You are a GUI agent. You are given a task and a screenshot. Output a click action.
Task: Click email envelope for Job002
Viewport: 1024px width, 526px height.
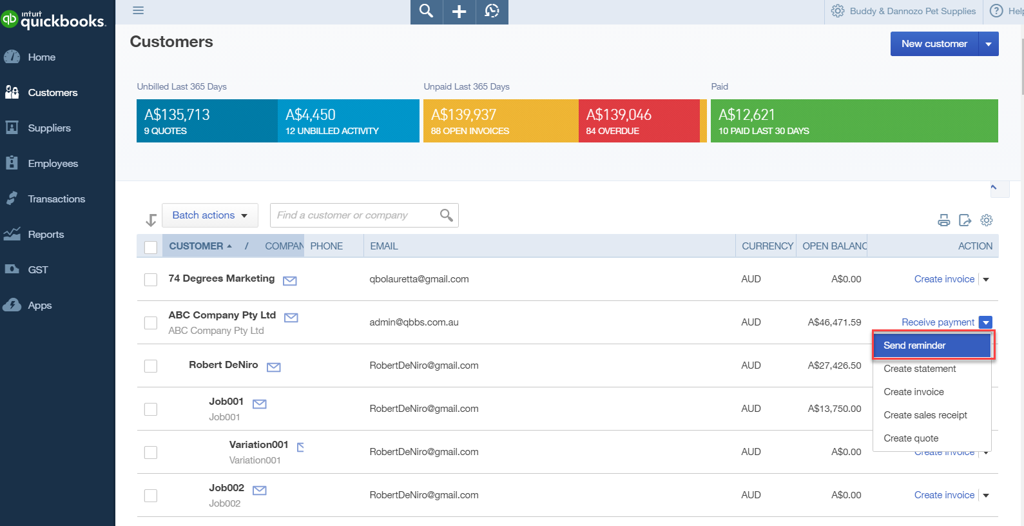[x=260, y=490]
